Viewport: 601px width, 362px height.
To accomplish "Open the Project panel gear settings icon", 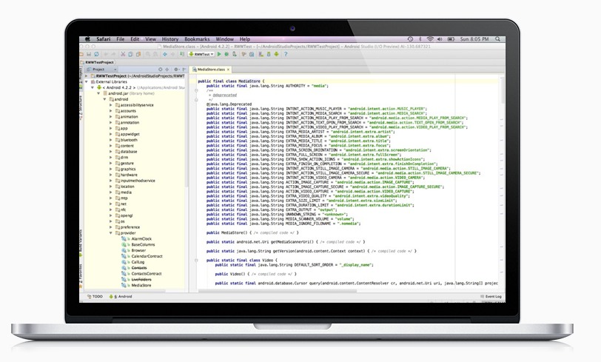I will point(176,70).
